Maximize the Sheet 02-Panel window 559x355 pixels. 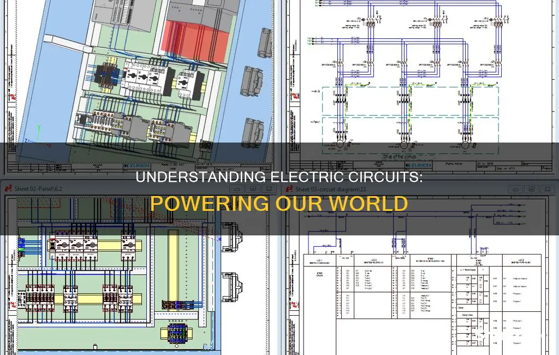pyautogui.click(x=253, y=189)
